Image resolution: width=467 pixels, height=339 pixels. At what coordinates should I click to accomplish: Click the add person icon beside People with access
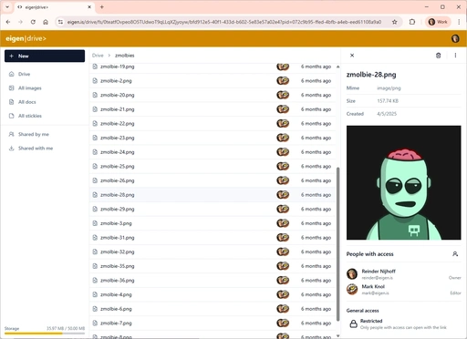coord(455,254)
